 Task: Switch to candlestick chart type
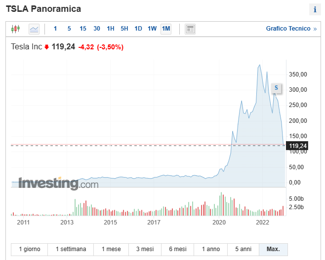(15, 29)
